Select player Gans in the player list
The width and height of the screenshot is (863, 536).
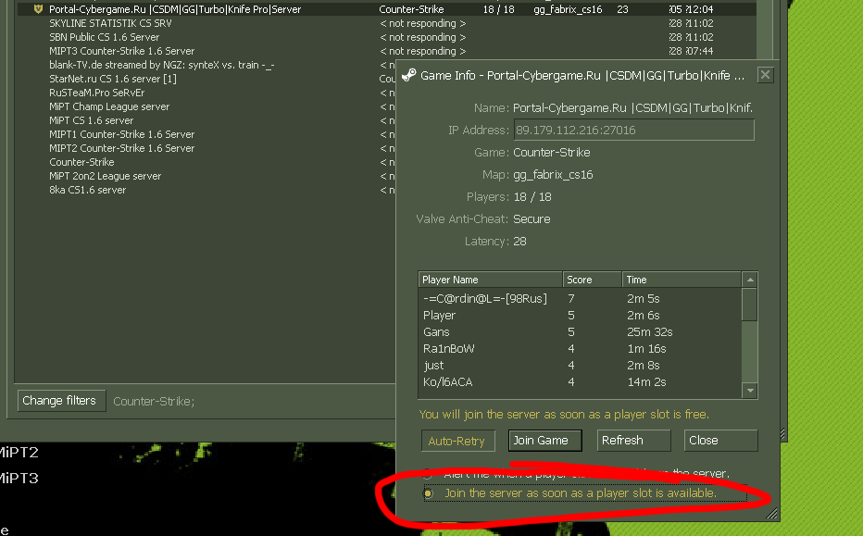pyautogui.click(x=436, y=332)
